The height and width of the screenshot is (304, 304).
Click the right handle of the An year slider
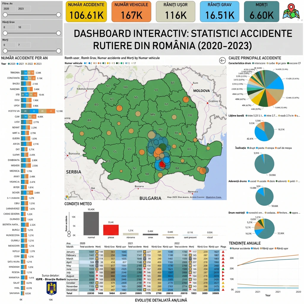(58, 15)
